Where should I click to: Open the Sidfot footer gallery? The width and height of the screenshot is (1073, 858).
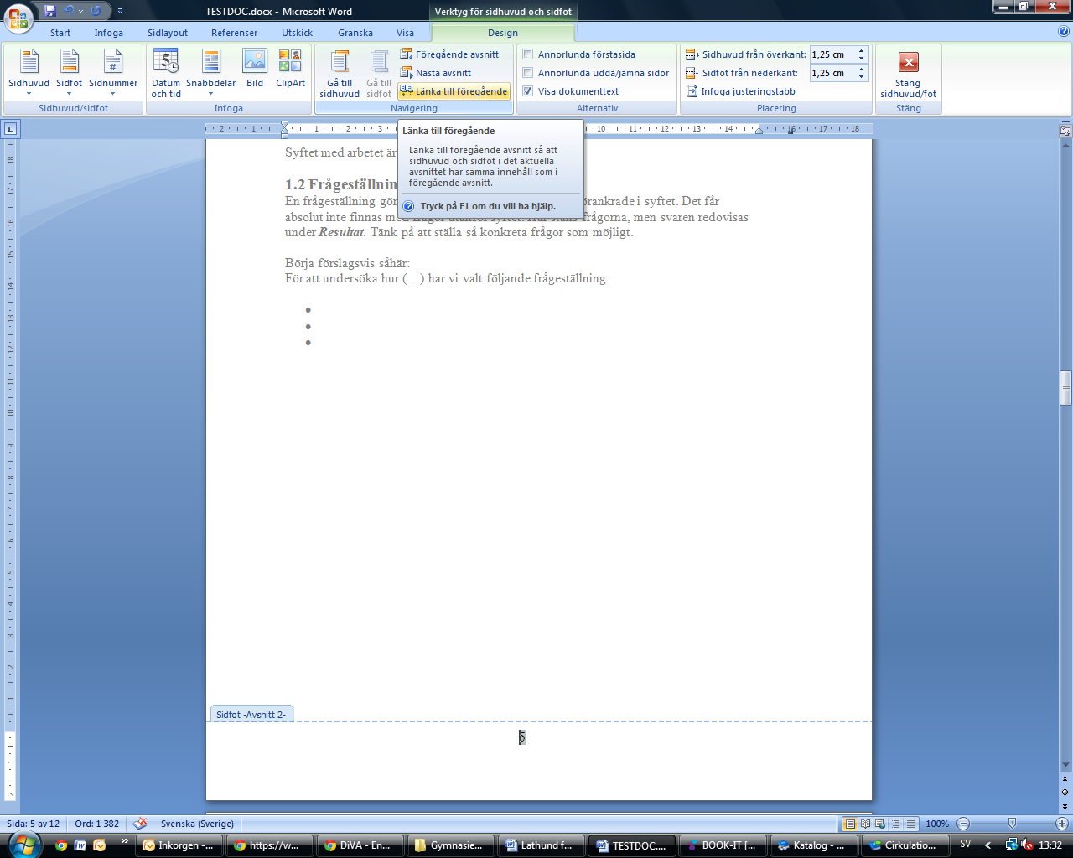(x=69, y=72)
